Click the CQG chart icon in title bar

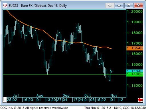[x=5, y=5]
